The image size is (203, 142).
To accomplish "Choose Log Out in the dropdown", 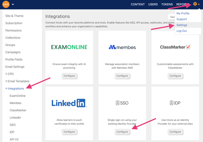I will [181, 31].
